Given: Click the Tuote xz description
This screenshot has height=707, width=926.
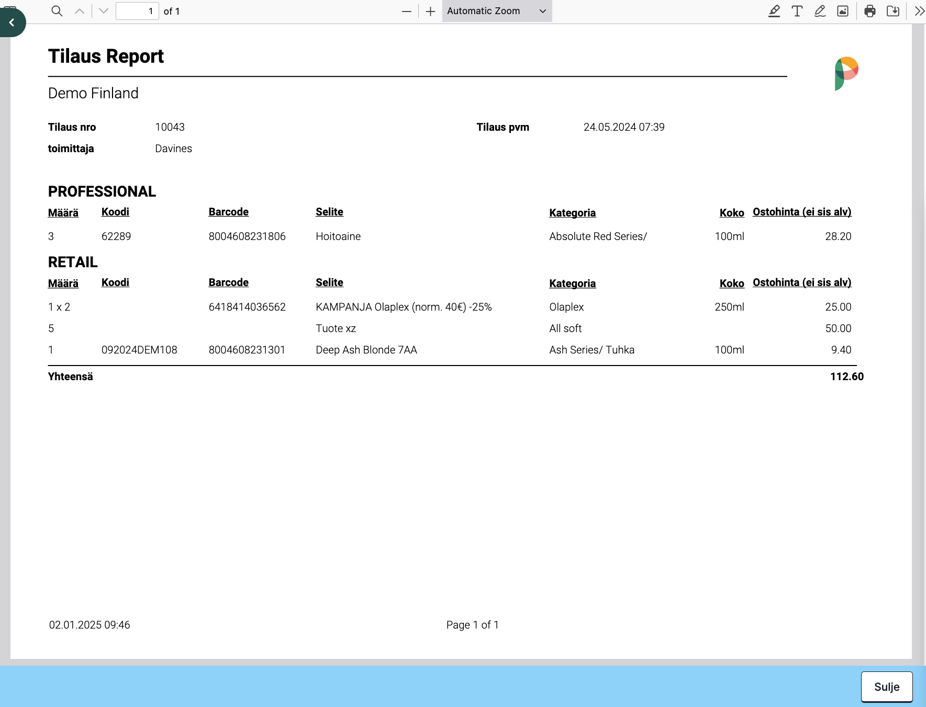Looking at the screenshot, I should click(336, 328).
